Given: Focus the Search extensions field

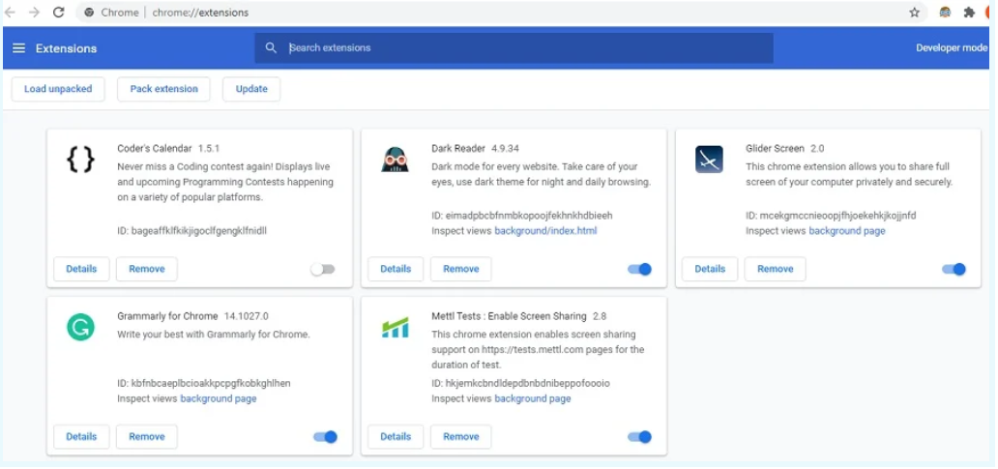Looking at the screenshot, I should (x=514, y=47).
